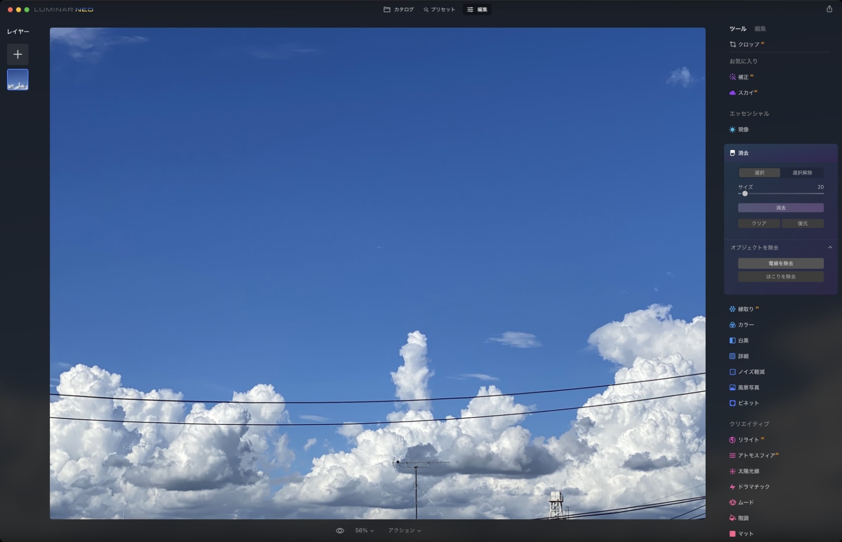
Task: Toggle the before/after preview eye icon
Action: coord(340,530)
